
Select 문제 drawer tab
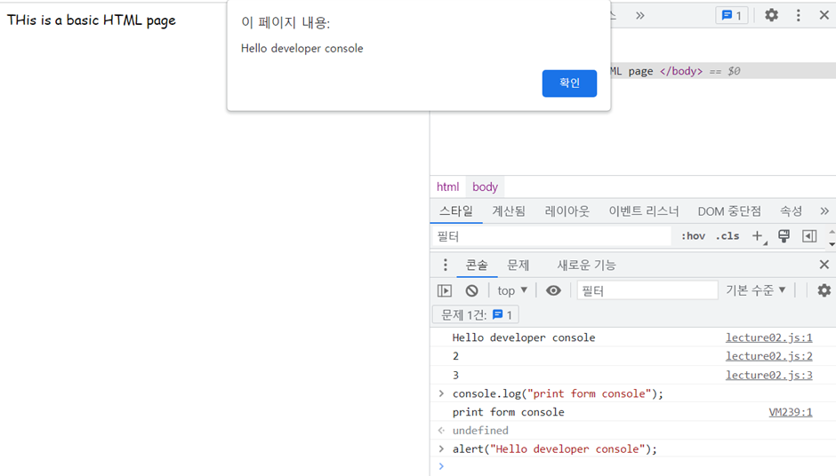tap(518, 266)
